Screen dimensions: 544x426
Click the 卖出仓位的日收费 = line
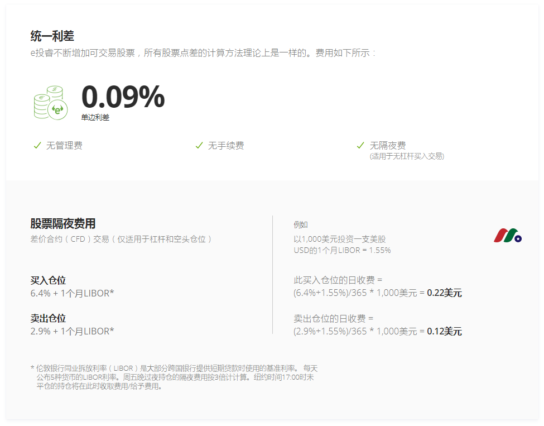click(333, 318)
